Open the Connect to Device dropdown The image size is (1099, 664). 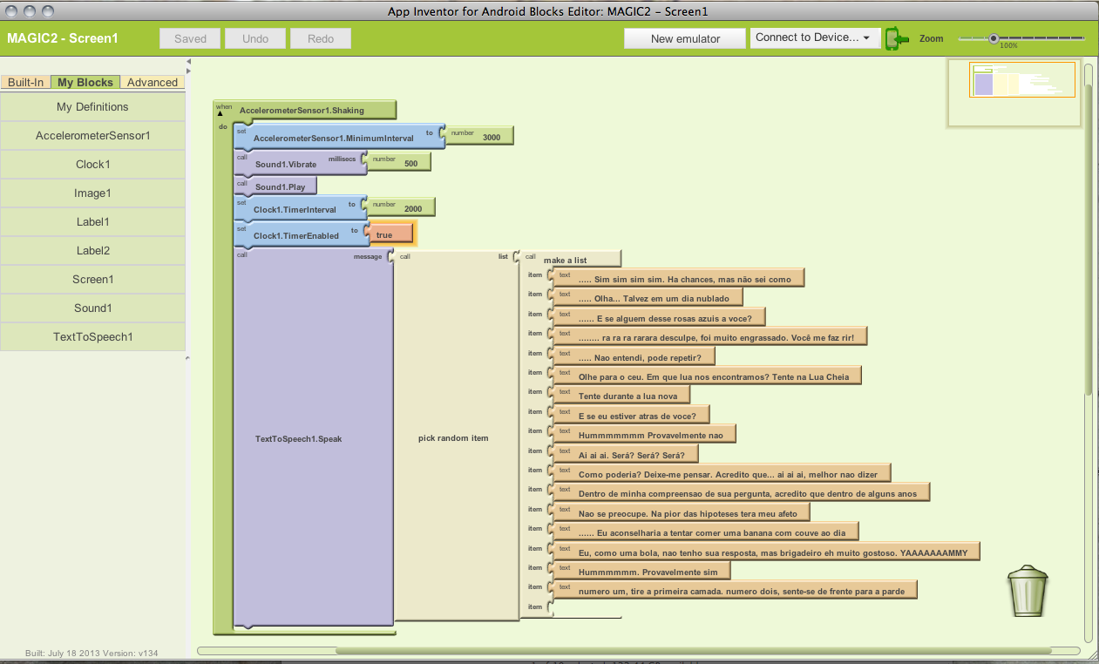[x=812, y=38]
